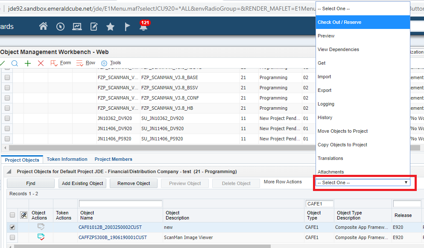Choose the top '-- Select One --' option
The image size is (424, 248).
(363, 9)
